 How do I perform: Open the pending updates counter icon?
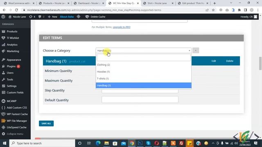(32, 17)
